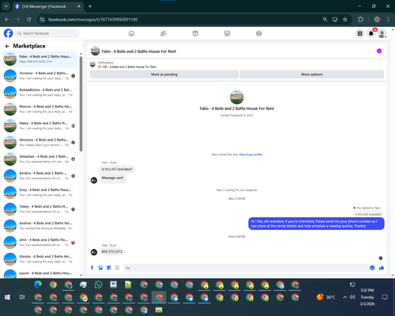Screen dimensions: 395x316
Task: Open File Explorer from the taskbar
Action: pos(159,310)
